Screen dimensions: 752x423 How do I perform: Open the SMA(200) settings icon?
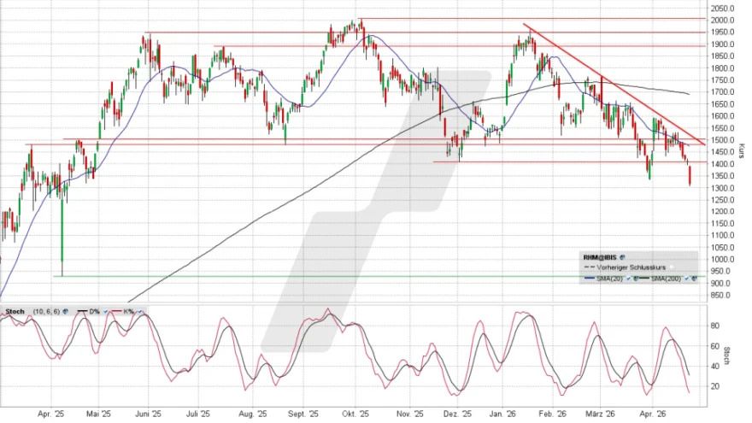693,279
